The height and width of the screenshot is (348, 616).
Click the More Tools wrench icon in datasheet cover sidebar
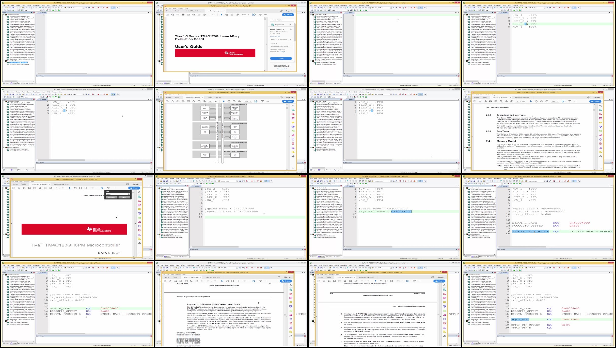point(139,243)
